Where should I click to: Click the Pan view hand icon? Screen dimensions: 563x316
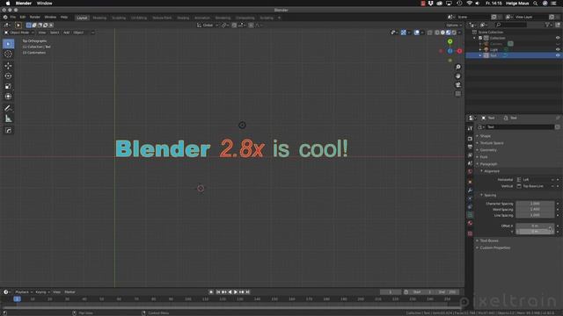[x=457, y=76]
